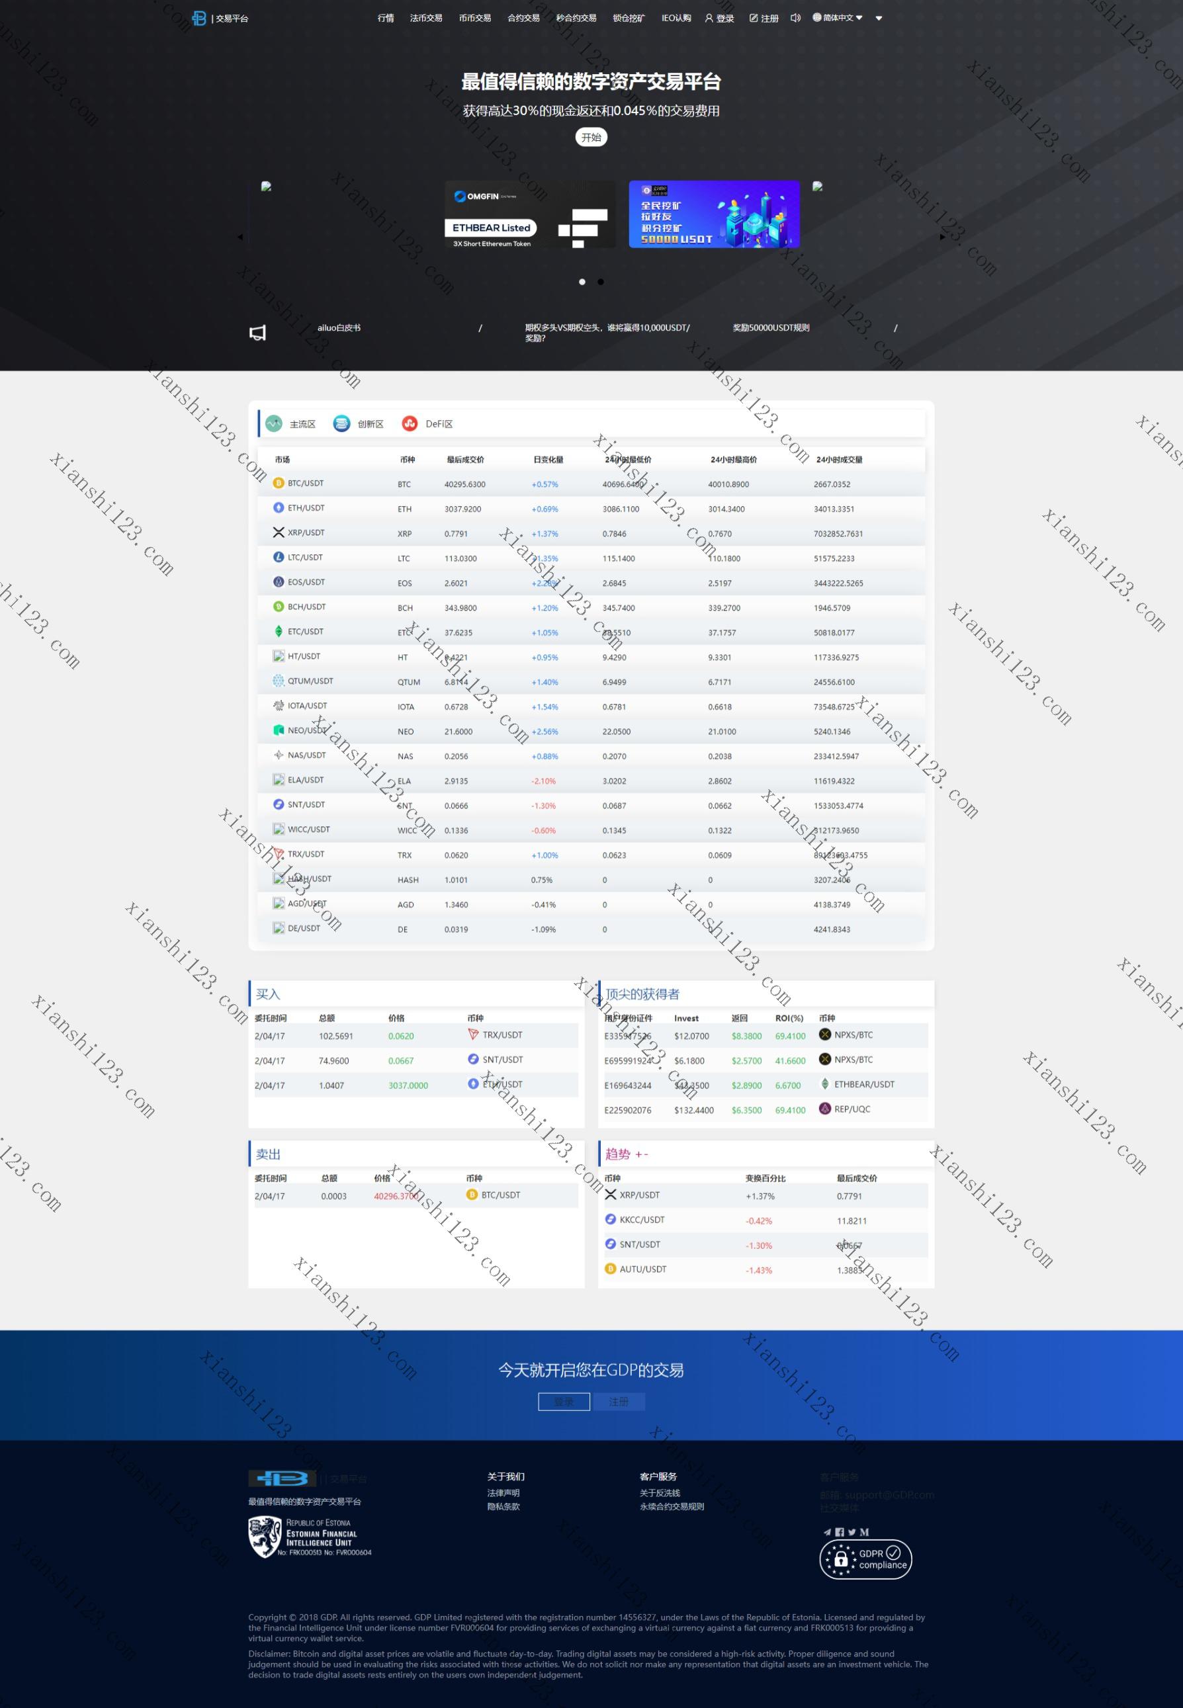This screenshot has width=1183, height=1708.
Task: Open the 期权多头VS期权空头 announcement
Action: tap(607, 333)
